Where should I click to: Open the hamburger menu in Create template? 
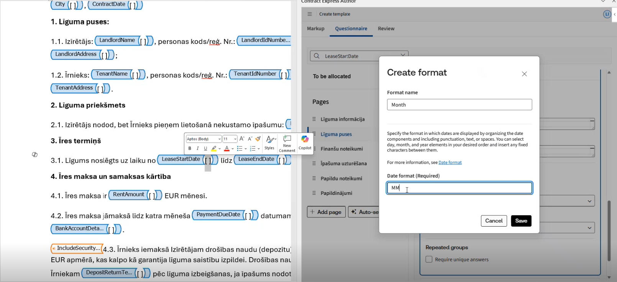click(310, 14)
